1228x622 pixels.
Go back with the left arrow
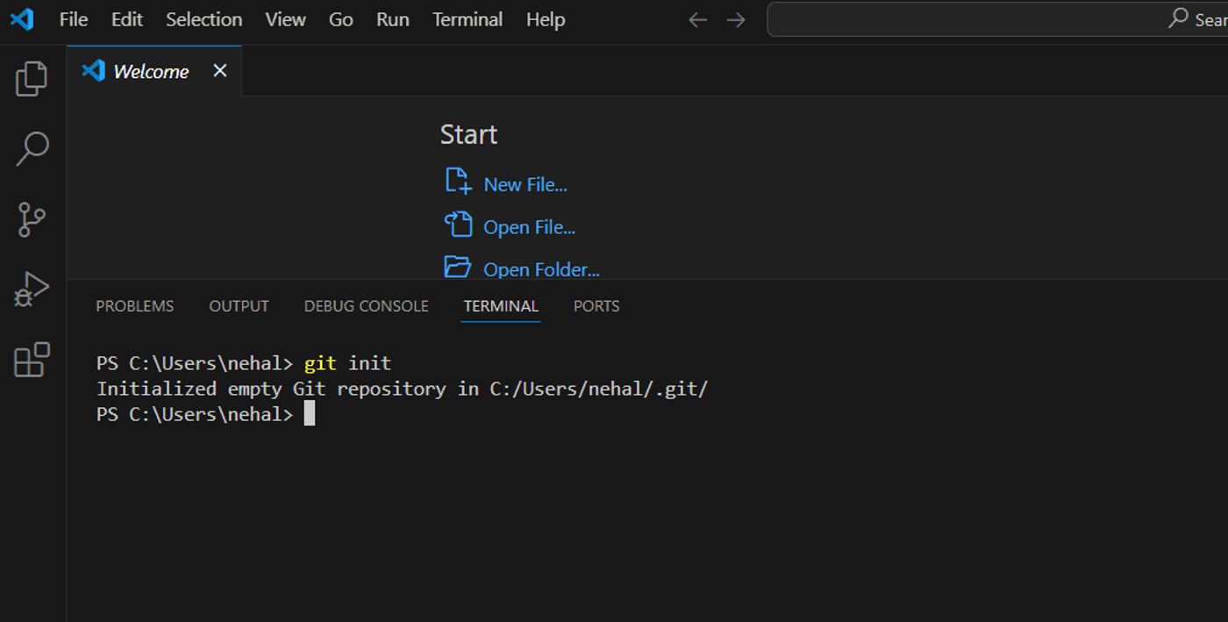tap(697, 19)
